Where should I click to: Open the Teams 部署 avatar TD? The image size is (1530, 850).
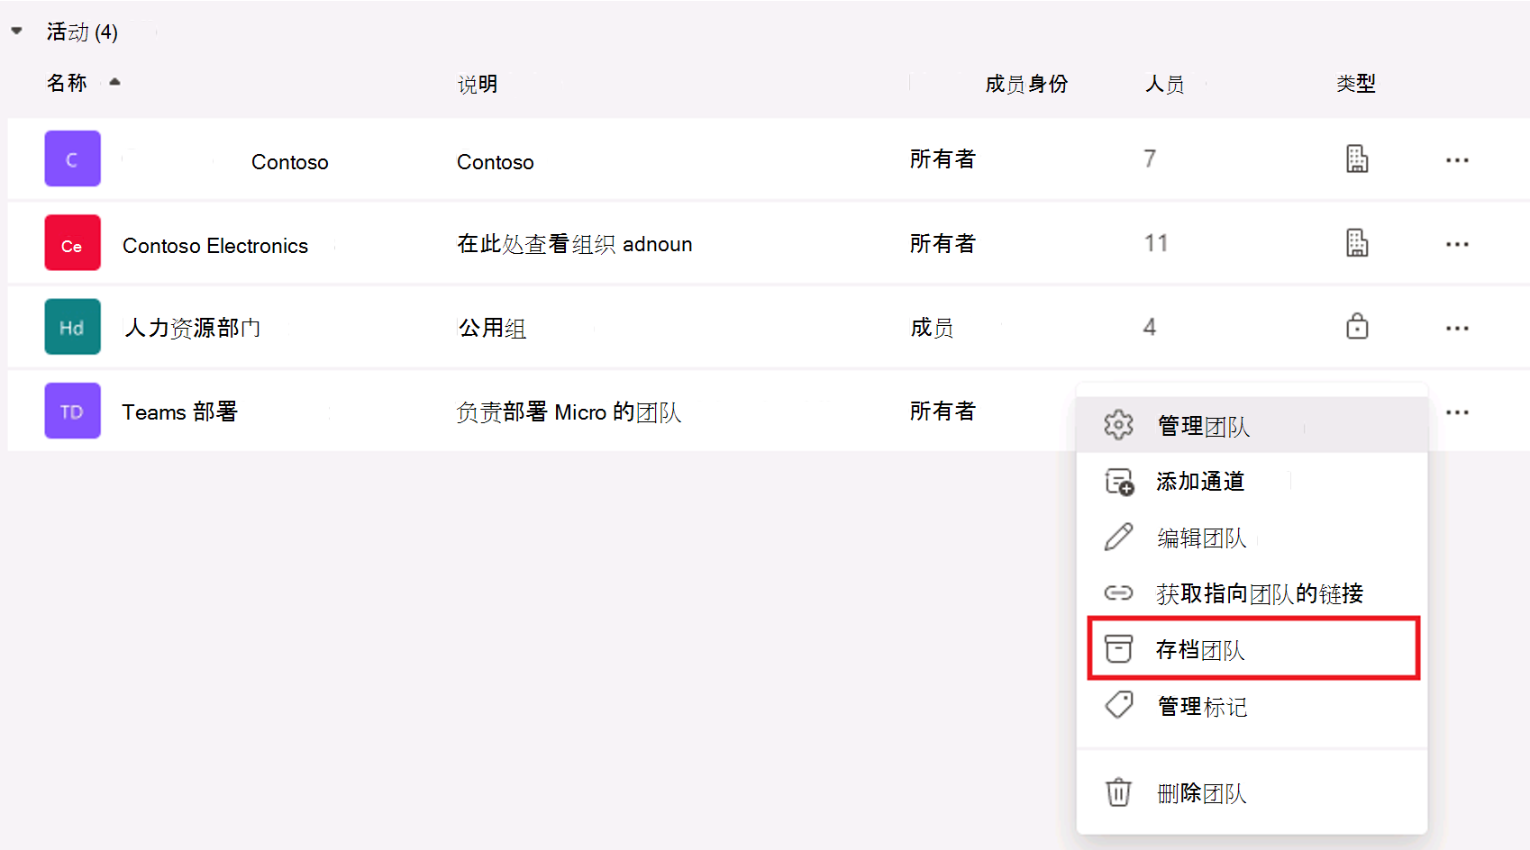click(72, 411)
